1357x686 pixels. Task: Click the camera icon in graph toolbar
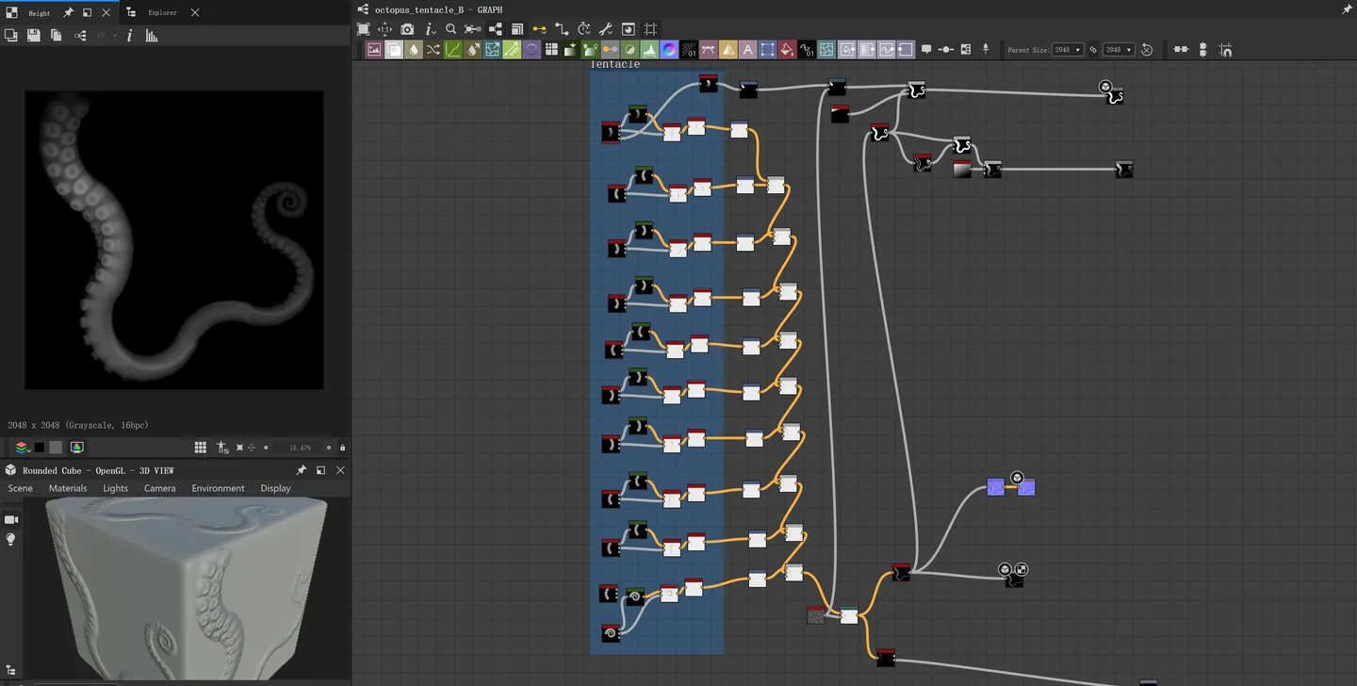point(407,29)
